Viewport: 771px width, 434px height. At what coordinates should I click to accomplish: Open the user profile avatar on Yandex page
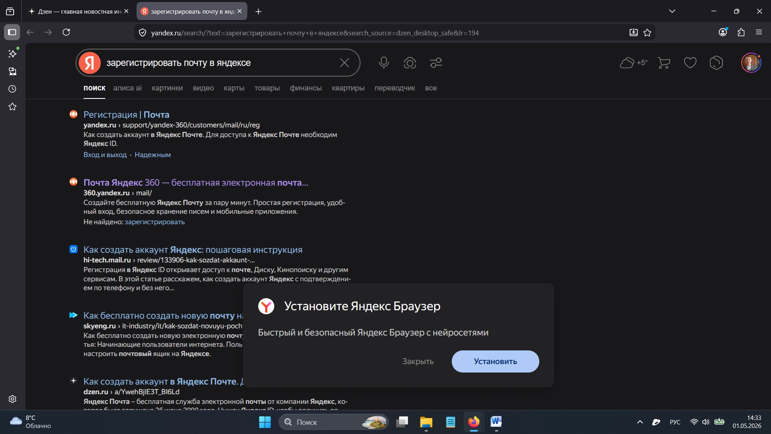click(x=751, y=63)
